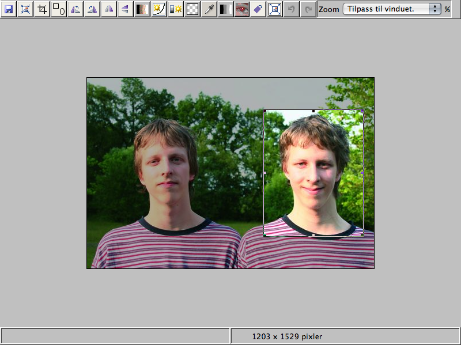Open the brightness curve adjustment tool
The image size is (461, 345).
point(159,9)
